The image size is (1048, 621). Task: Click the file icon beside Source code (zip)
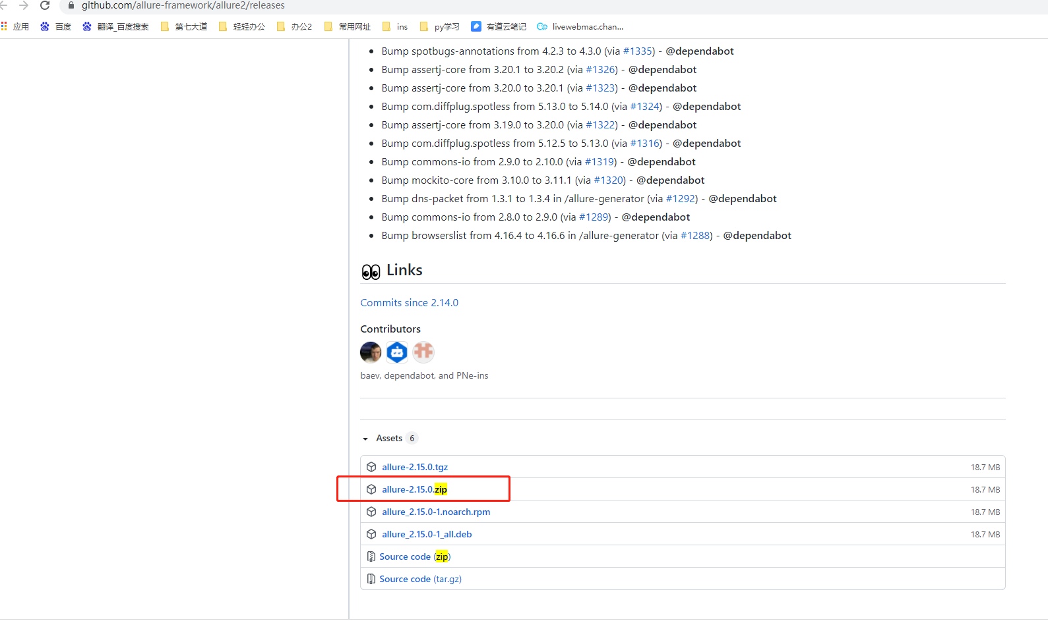click(371, 556)
